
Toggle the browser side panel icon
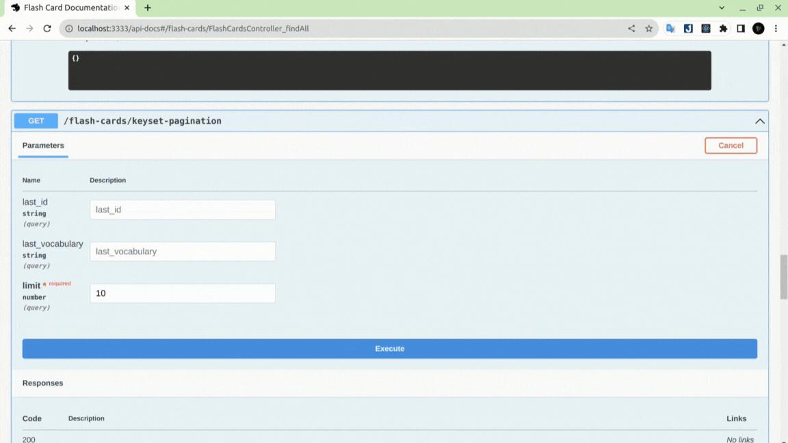(741, 29)
